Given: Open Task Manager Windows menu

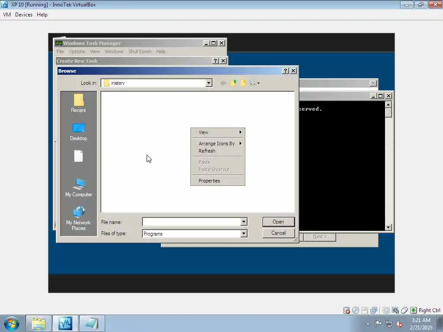Looking at the screenshot, I should tap(114, 51).
